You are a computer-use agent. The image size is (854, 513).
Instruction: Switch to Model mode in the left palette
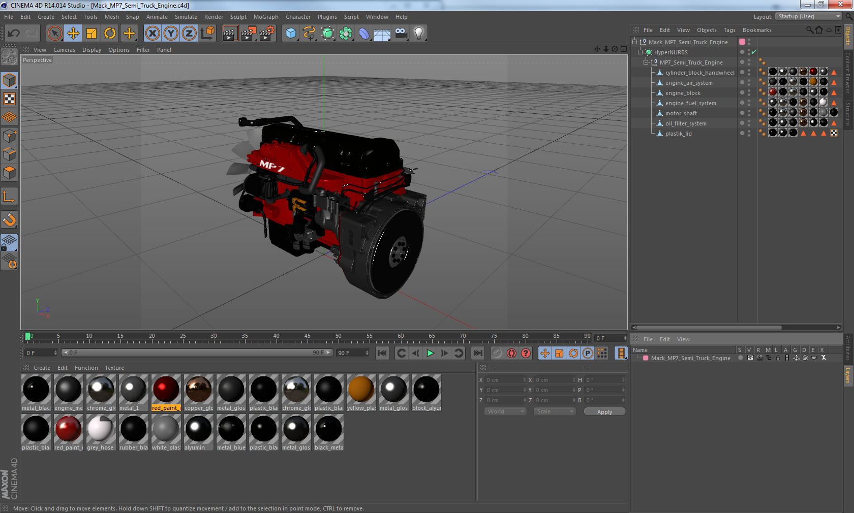9,80
